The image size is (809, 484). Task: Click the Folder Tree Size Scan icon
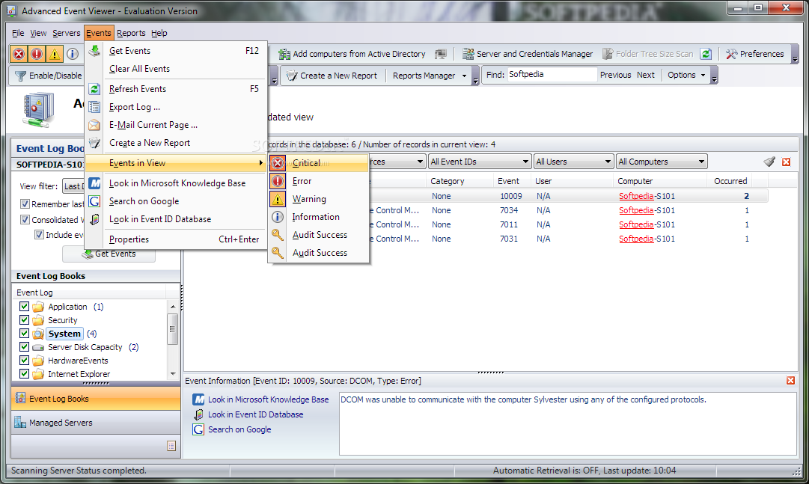608,54
